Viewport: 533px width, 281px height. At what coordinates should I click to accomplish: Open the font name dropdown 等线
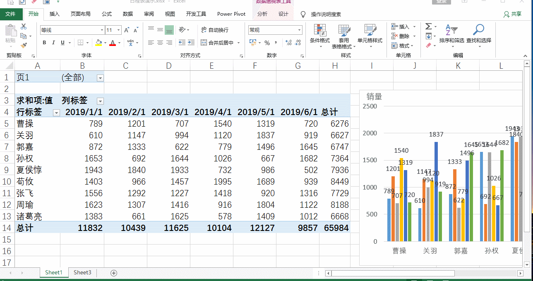tap(102, 30)
